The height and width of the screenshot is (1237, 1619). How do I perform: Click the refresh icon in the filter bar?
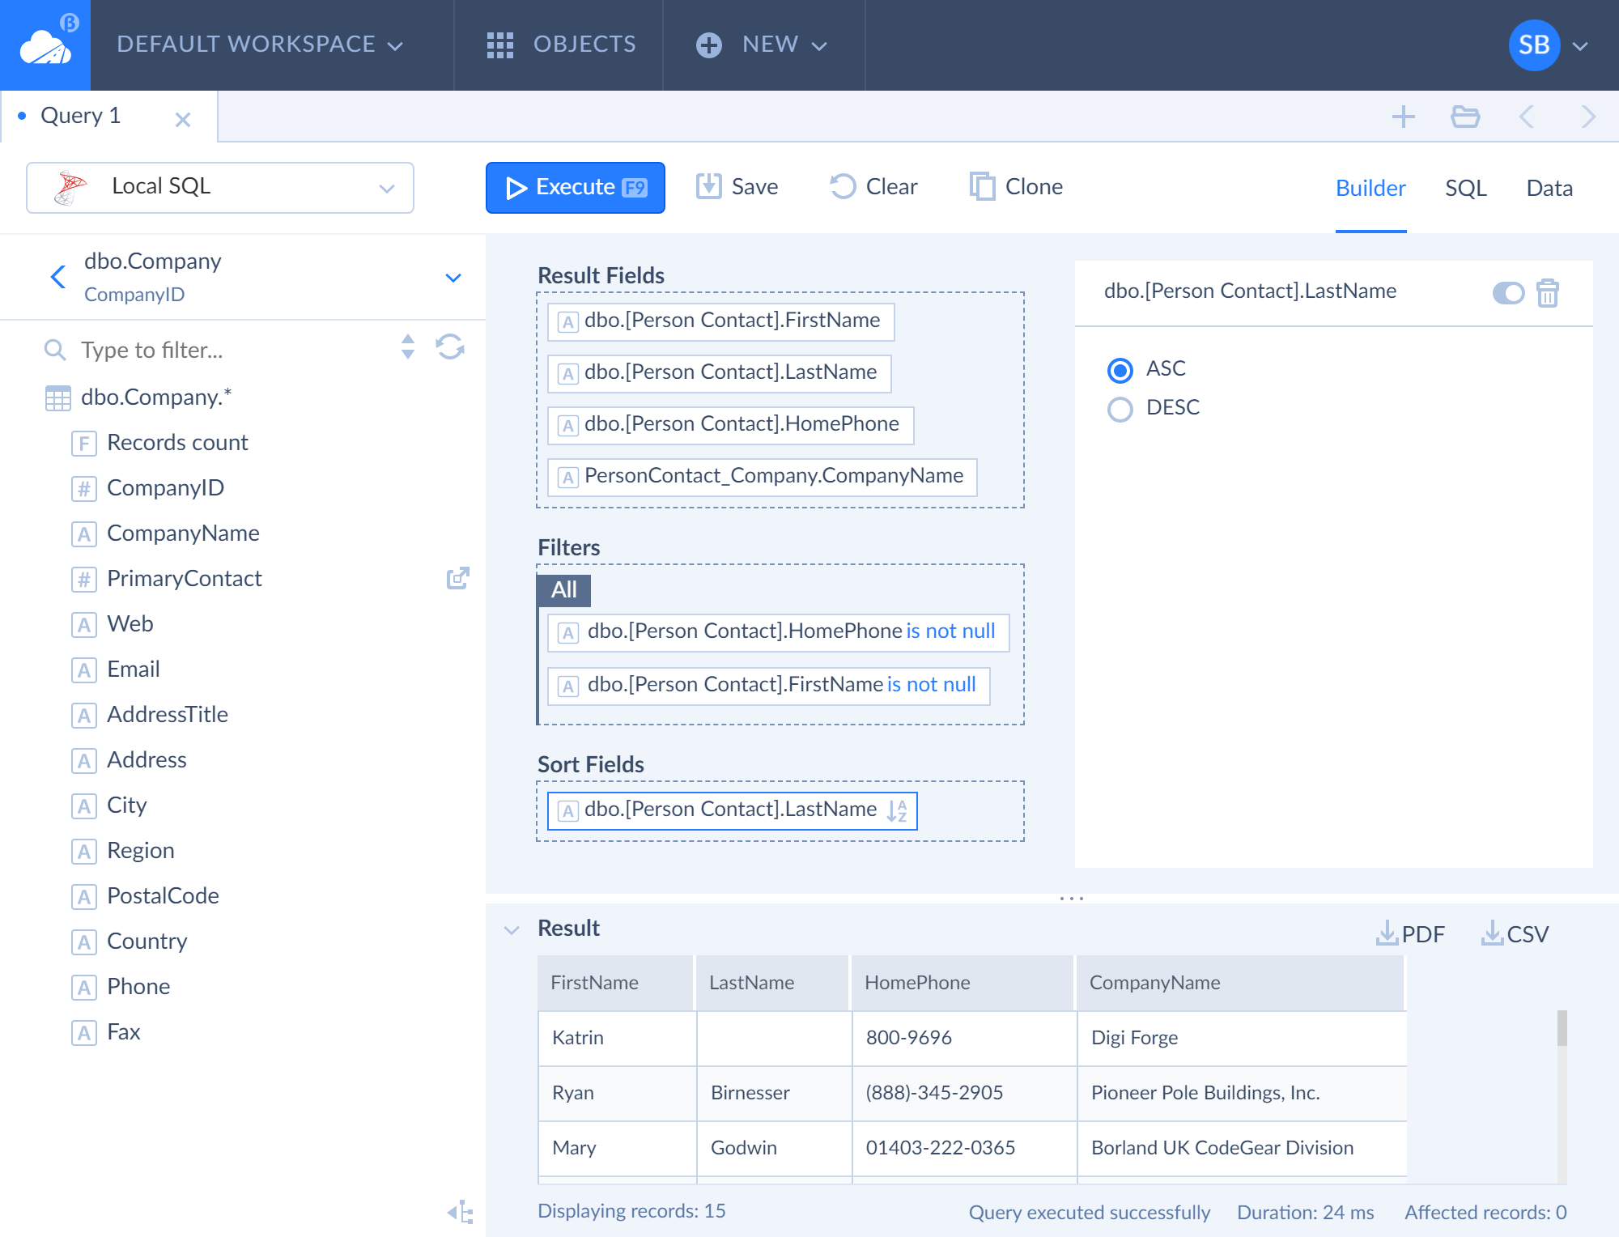pos(450,347)
